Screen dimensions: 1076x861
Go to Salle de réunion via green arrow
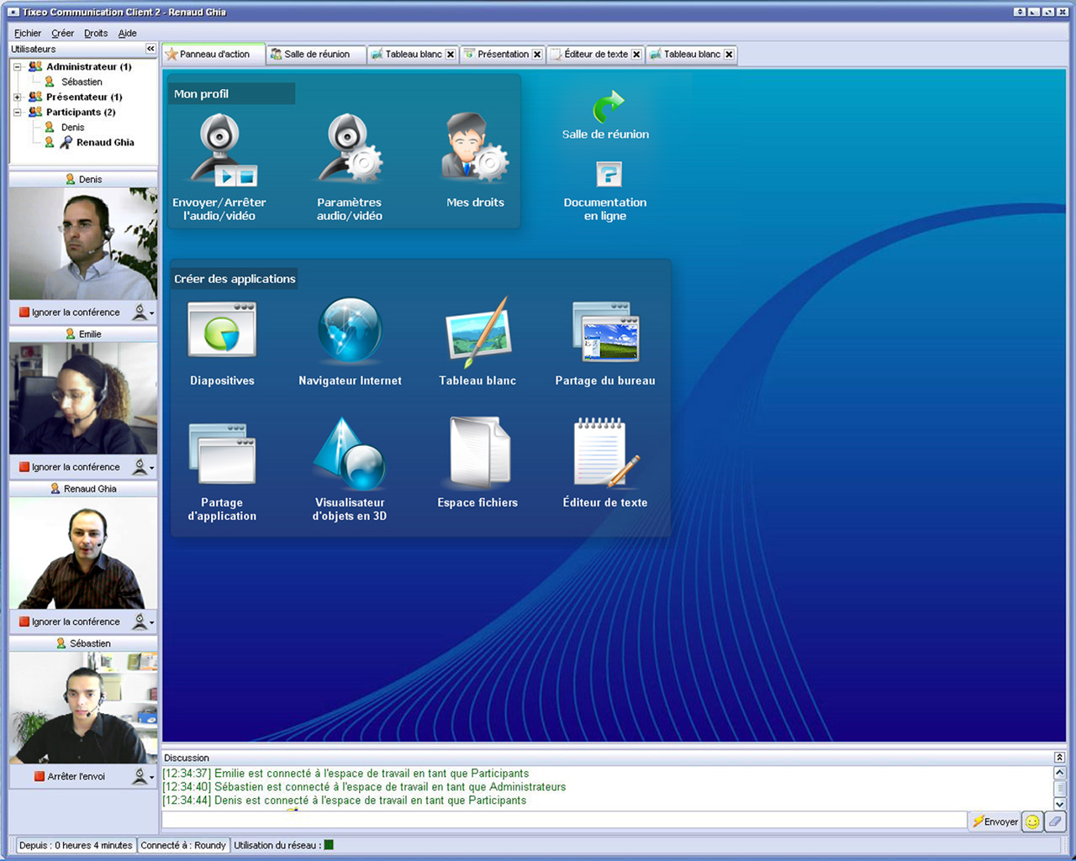click(x=608, y=107)
